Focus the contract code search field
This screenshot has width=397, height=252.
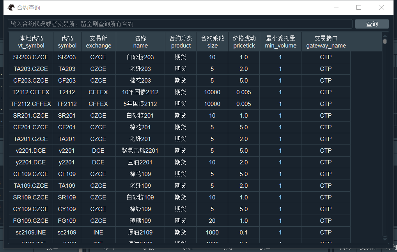180,24
